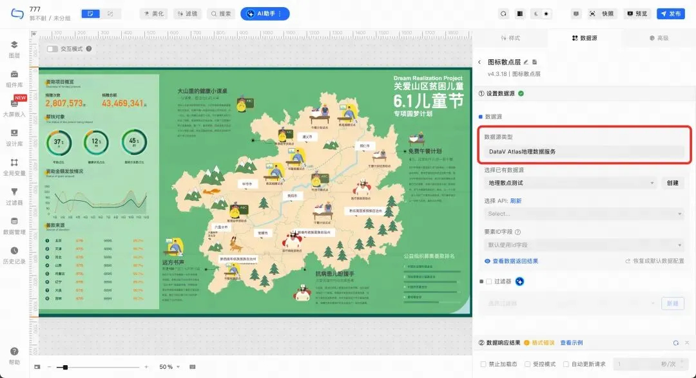Open the 查看数据返回结果 link
Viewport: 696px width, 378px height.
(511, 261)
